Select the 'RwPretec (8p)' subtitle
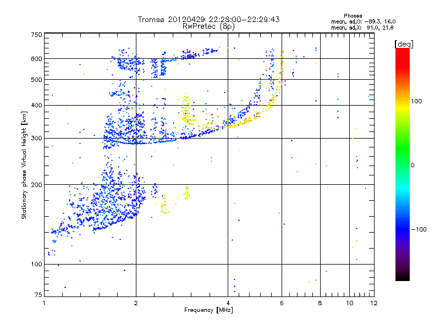Viewport: 440px width, 330px height. (208, 26)
